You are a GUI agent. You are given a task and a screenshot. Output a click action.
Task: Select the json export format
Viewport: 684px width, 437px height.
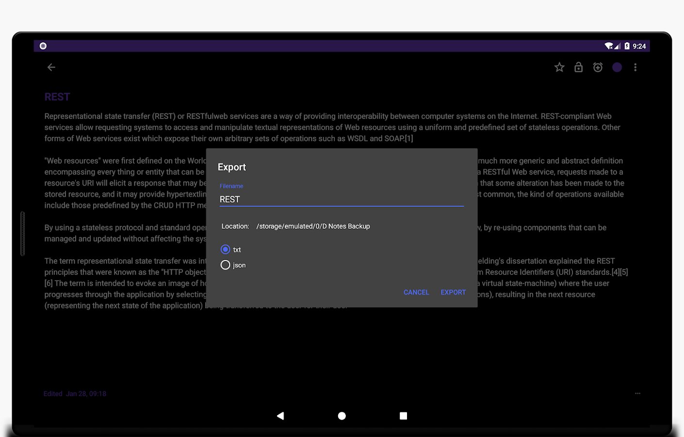click(233, 265)
